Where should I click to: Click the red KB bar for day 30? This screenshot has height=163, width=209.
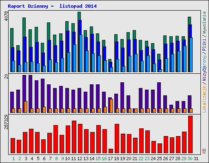(x=190, y=134)
